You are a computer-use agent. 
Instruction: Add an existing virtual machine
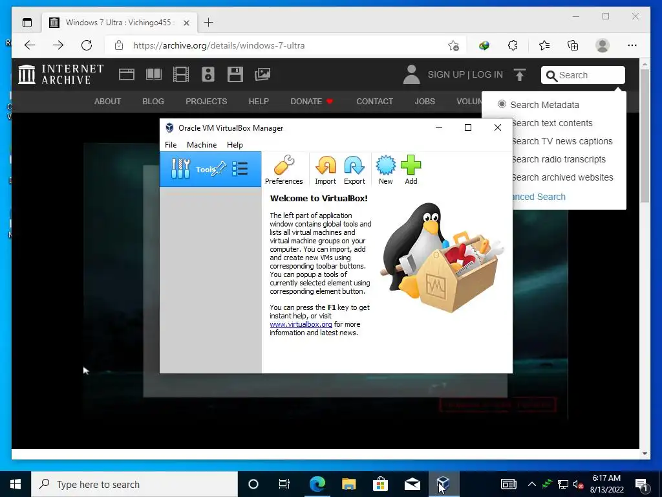coord(411,170)
